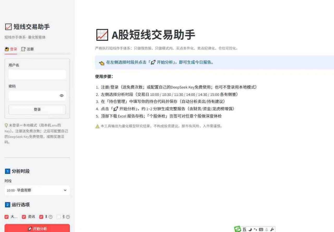This screenshot has height=232, width=334.
Task: Focus the 用户名 input field
Action: click(x=37, y=74)
